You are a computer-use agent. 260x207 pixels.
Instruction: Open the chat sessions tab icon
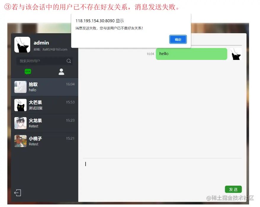[28, 72]
